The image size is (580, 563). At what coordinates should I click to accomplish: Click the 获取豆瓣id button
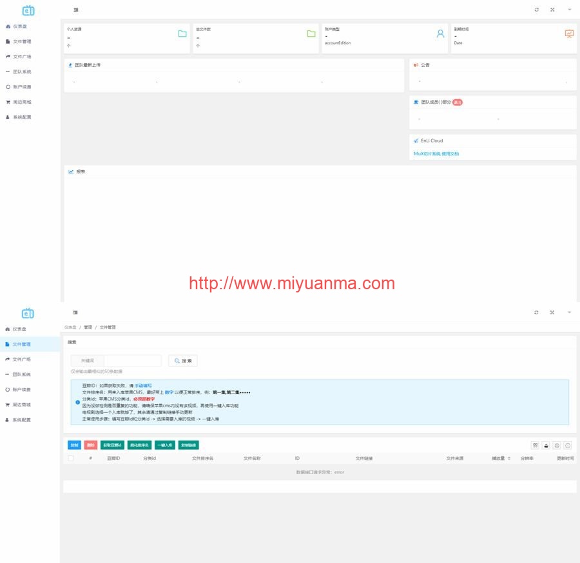[112, 445]
